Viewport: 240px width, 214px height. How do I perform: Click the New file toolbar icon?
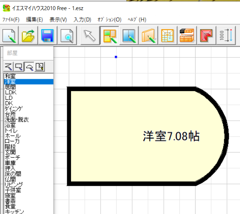click(x=9, y=35)
